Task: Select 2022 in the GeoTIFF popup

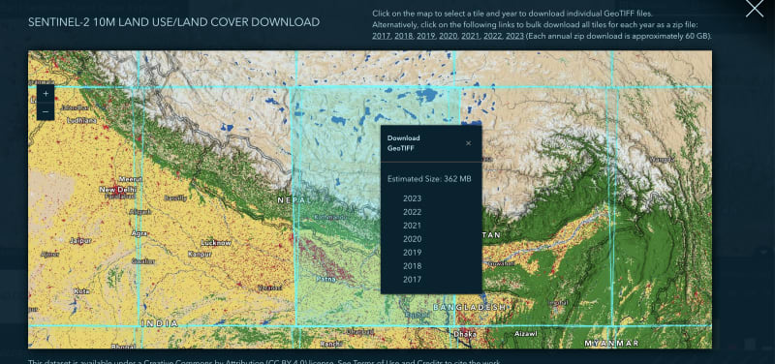Action: (x=413, y=212)
